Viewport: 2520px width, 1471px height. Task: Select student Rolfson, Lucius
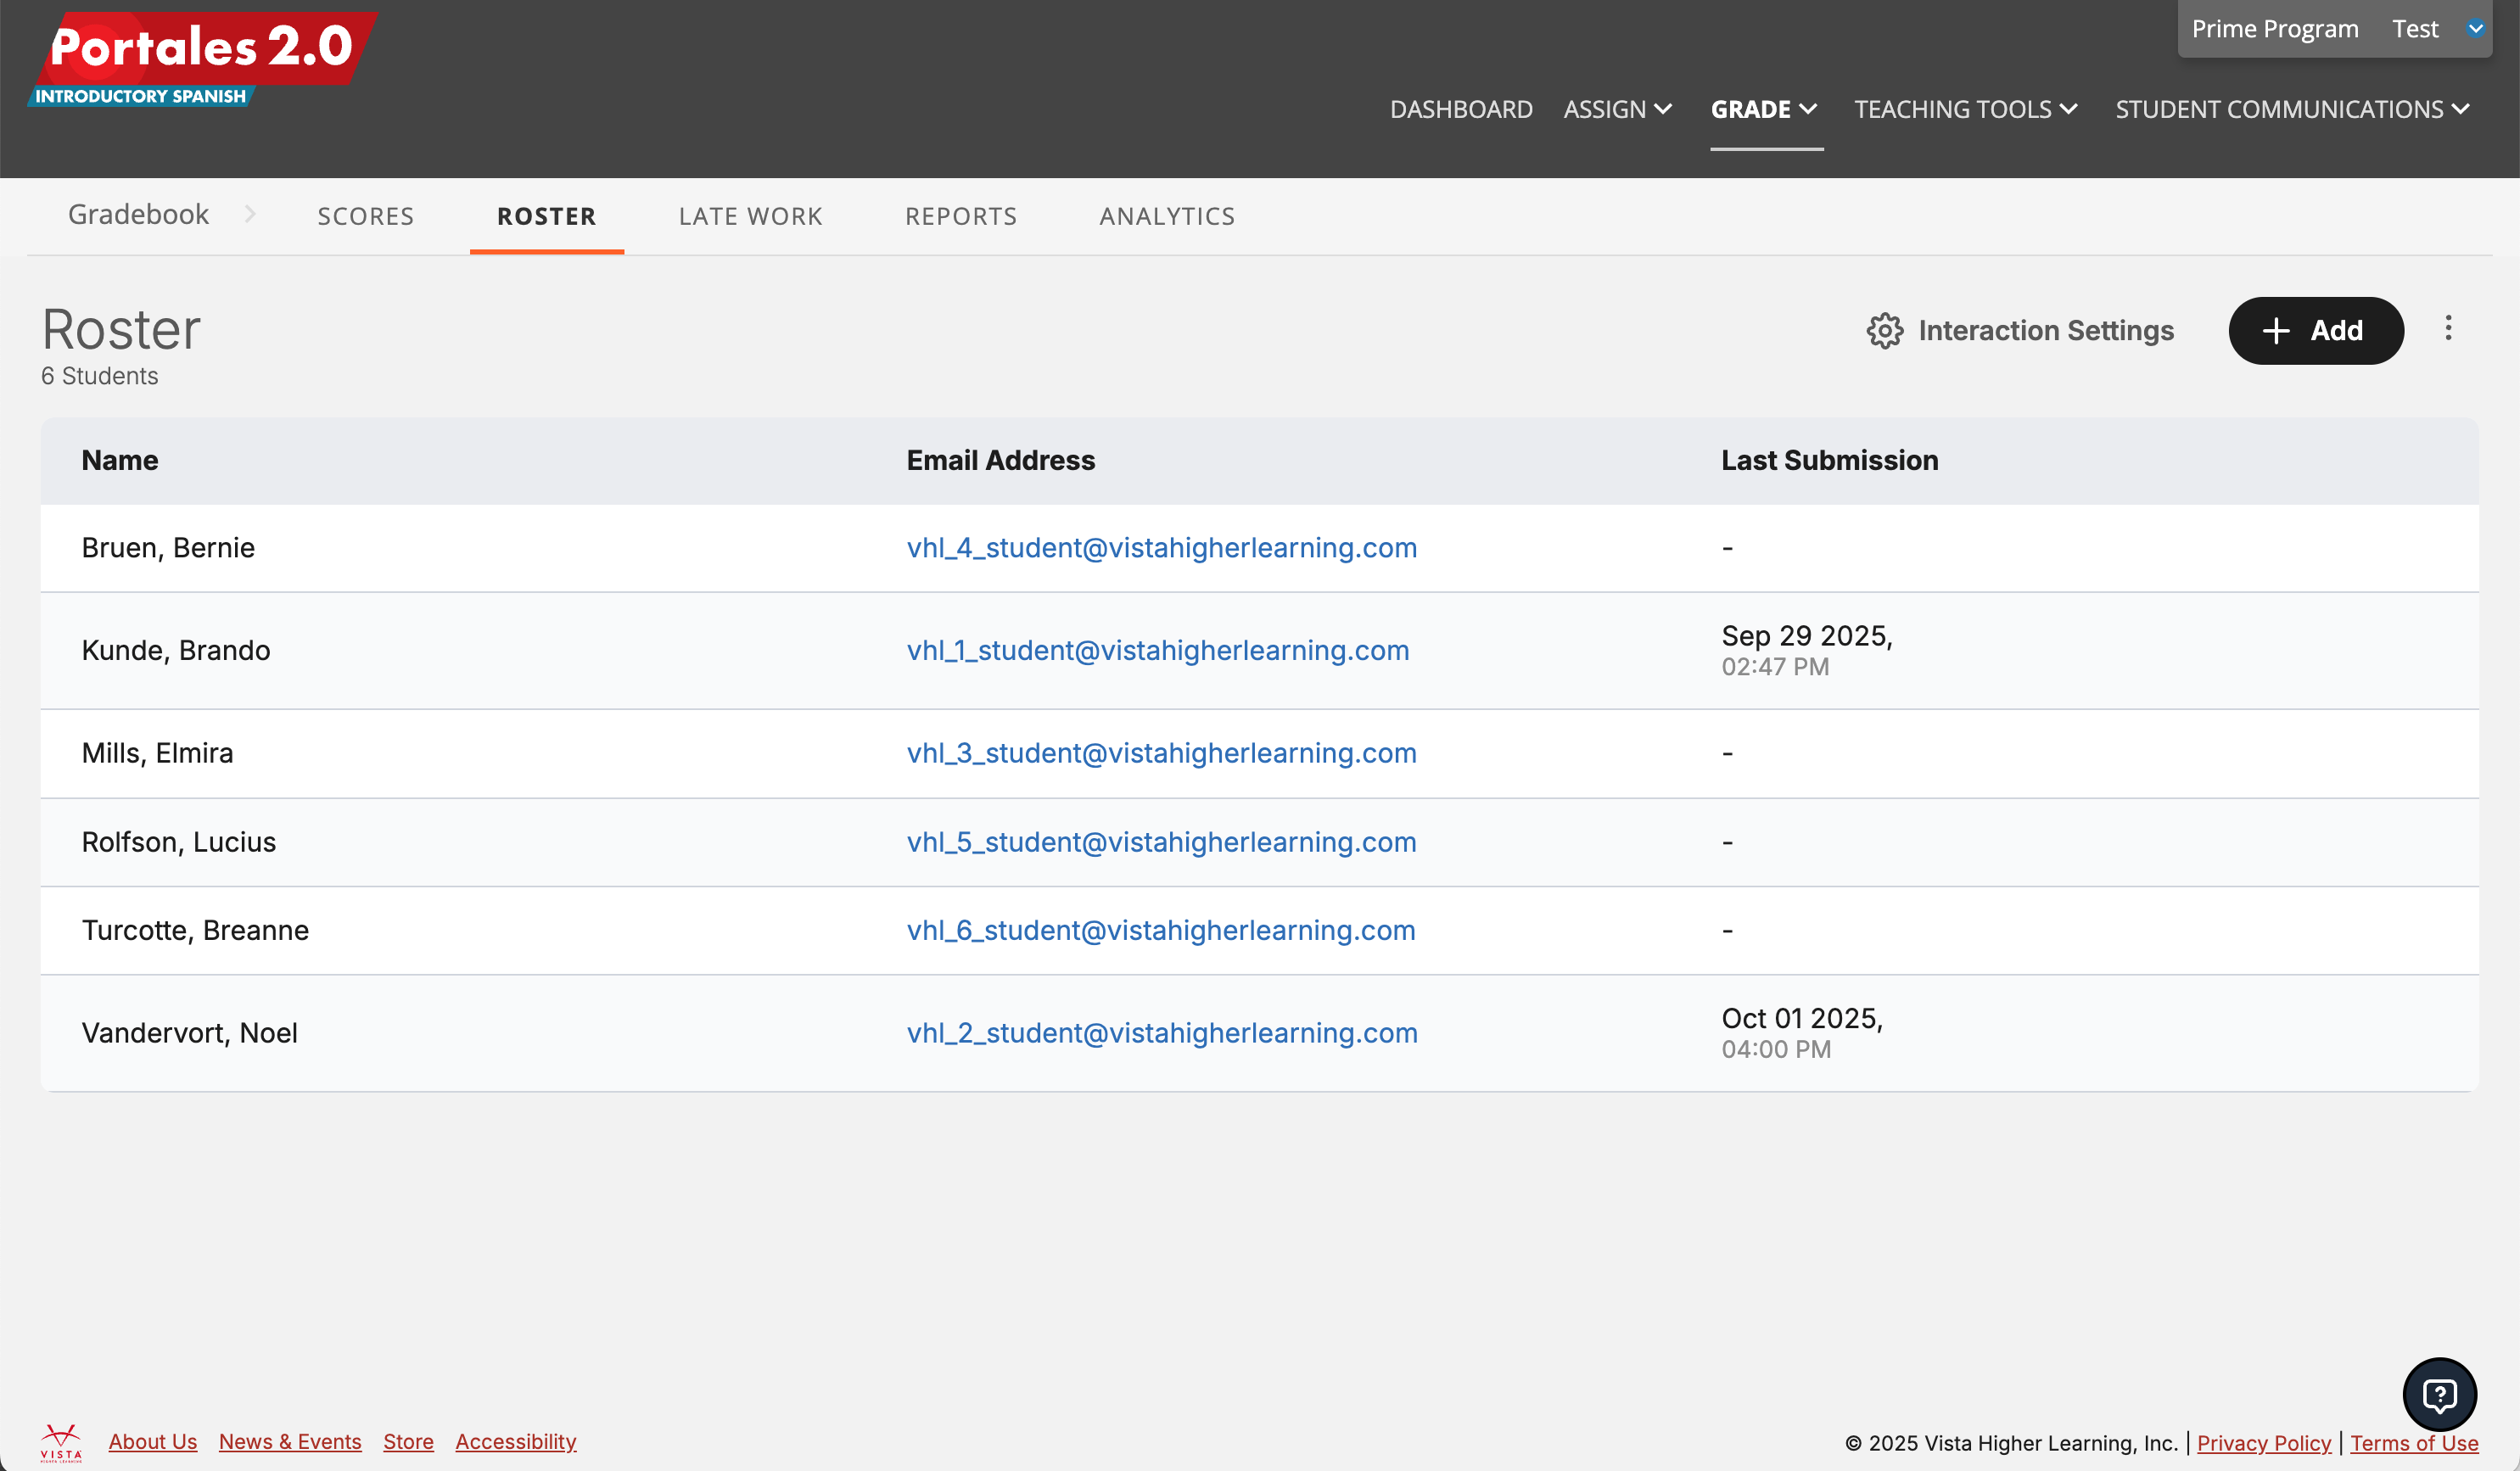point(179,842)
